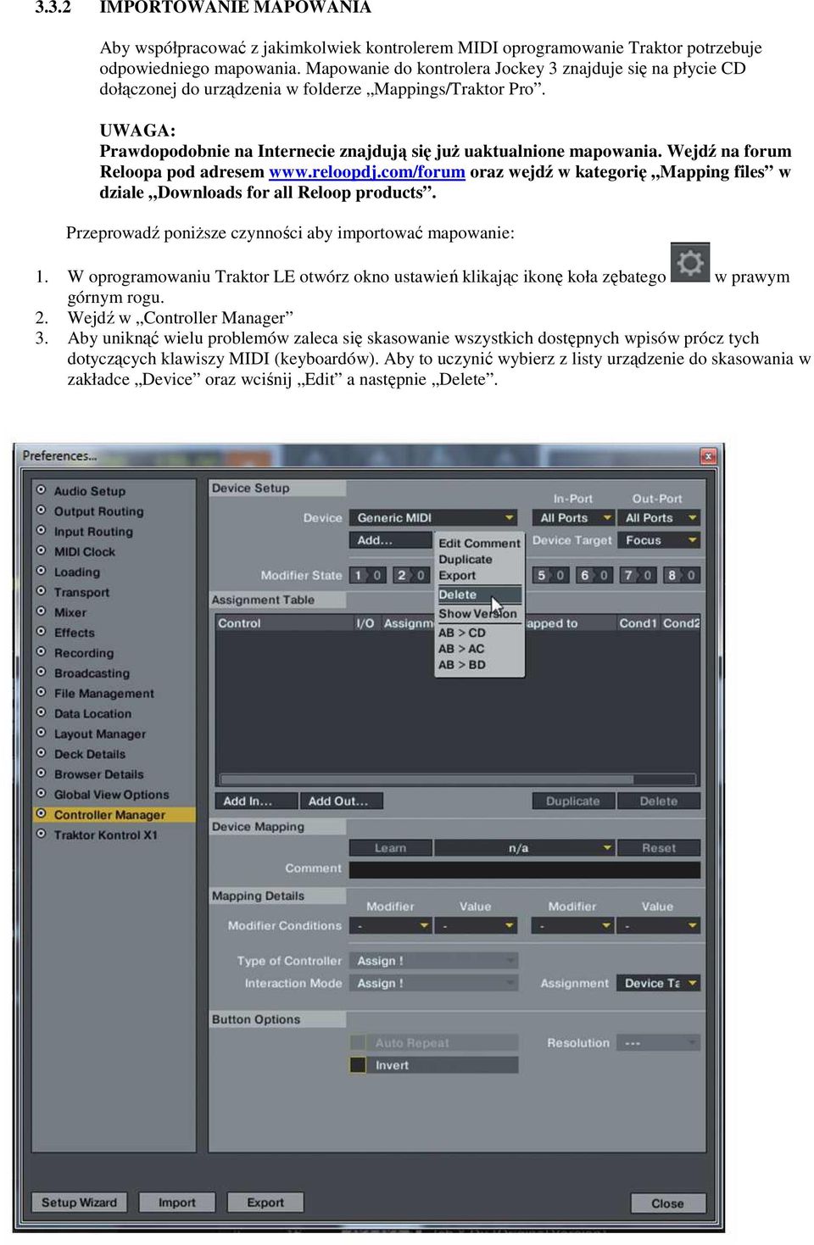Viewport: 814px width, 1245px height.
Task: Select Show Version menu entry
Action: (479, 613)
